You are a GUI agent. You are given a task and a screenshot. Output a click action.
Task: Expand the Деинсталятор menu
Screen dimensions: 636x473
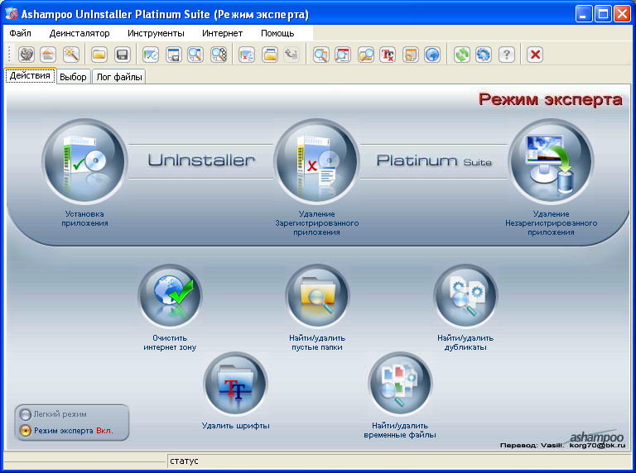click(x=79, y=33)
